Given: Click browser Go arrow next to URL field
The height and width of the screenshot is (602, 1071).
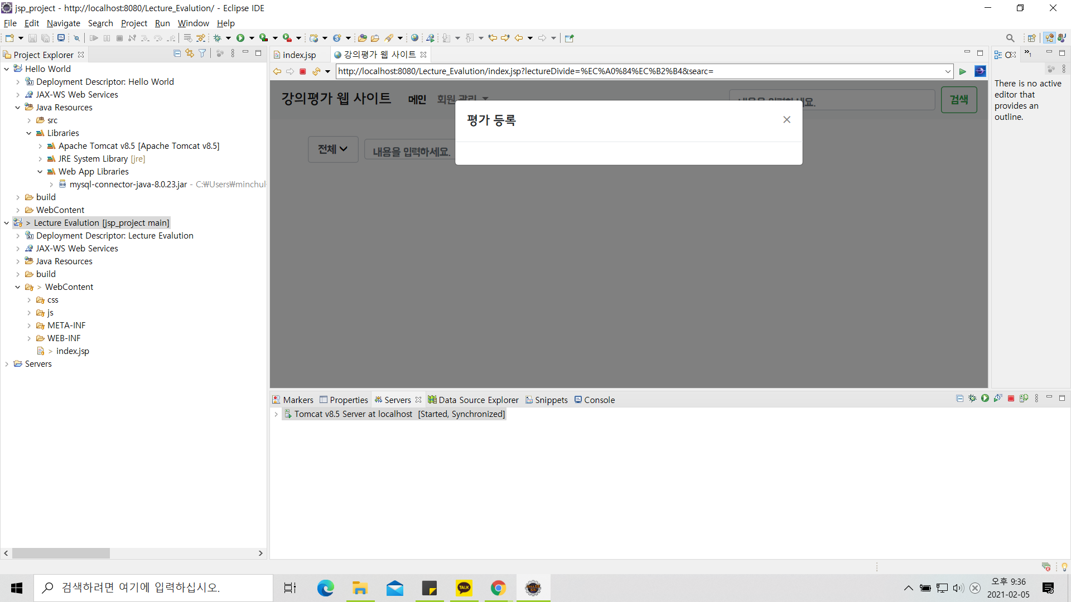Looking at the screenshot, I should [963, 71].
